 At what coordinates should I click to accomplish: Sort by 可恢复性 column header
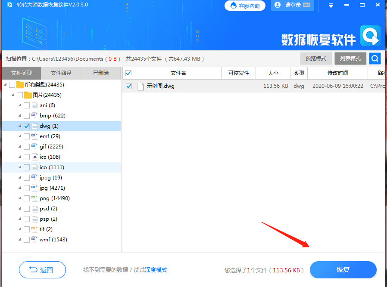coord(238,73)
